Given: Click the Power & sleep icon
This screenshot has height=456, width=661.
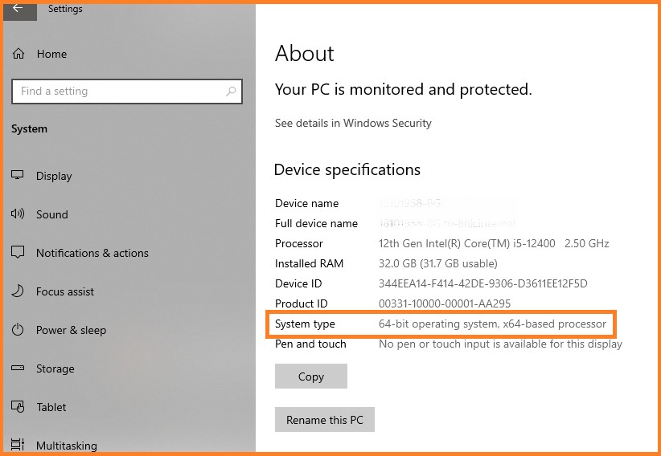Looking at the screenshot, I should [18, 330].
